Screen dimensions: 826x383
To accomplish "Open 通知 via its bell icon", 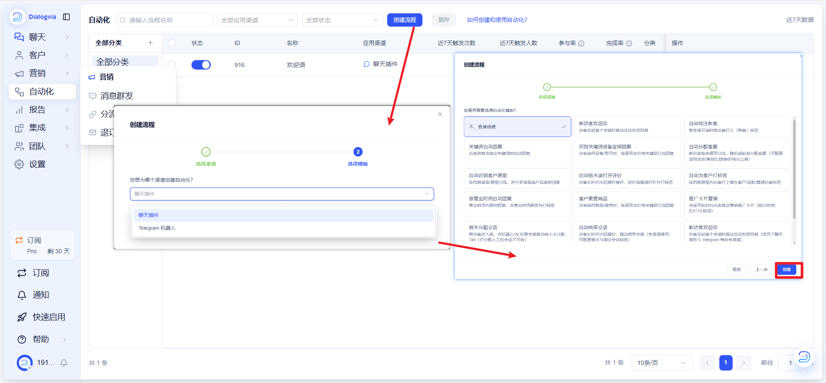I will pos(22,295).
